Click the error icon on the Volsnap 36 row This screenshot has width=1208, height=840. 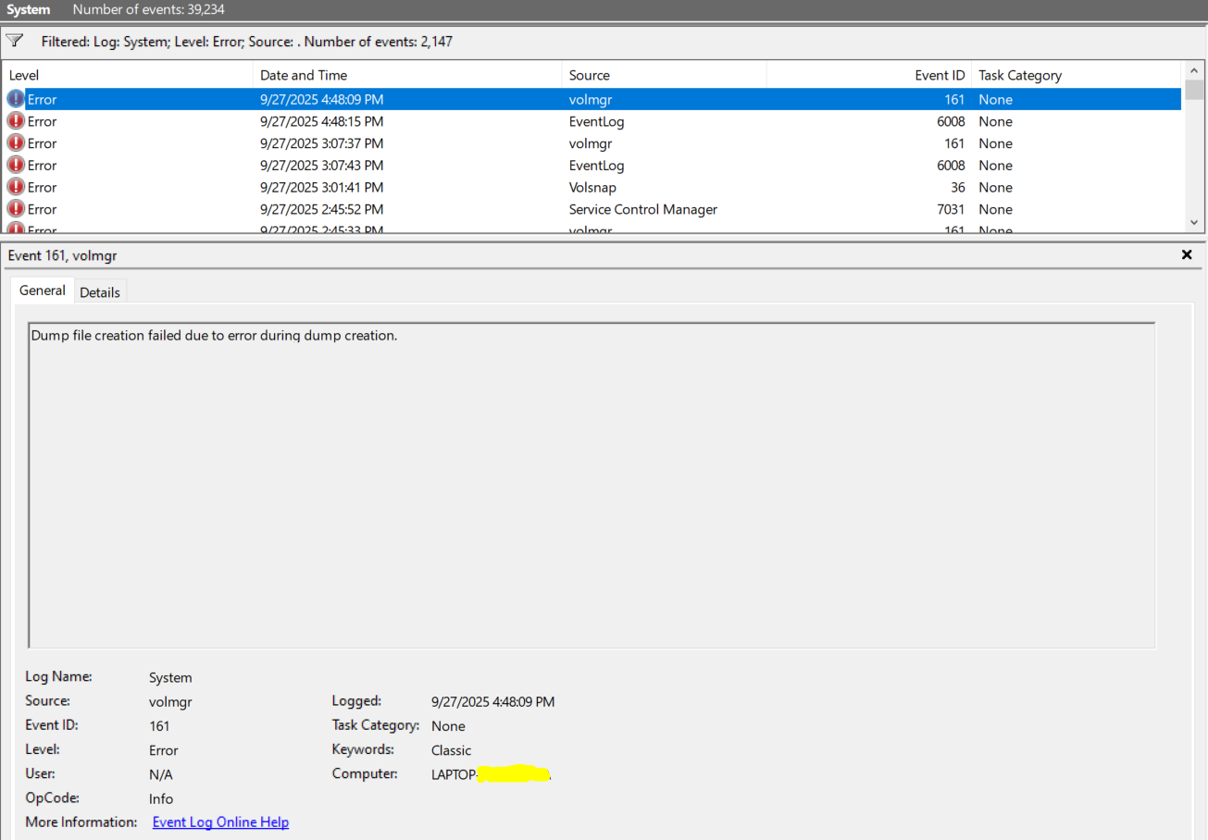[x=17, y=187]
